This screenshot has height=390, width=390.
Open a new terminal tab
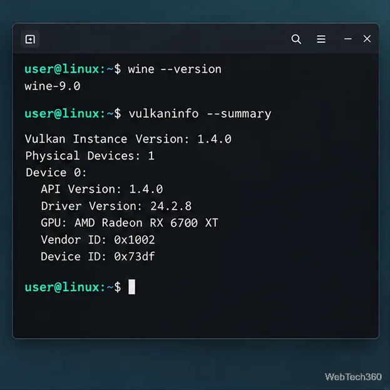pos(30,39)
